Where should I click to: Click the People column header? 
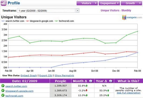(61, 81)
